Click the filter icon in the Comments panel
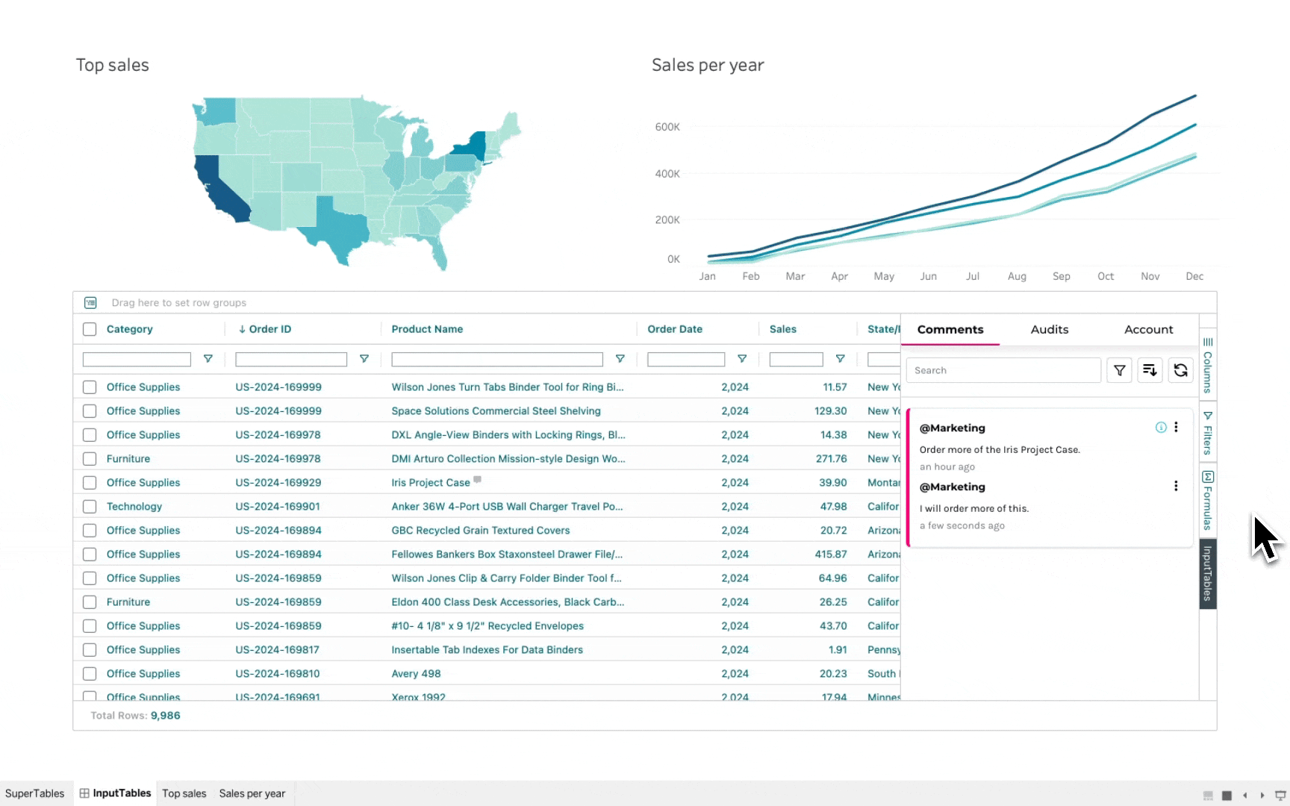This screenshot has height=806, width=1290. coord(1119,370)
